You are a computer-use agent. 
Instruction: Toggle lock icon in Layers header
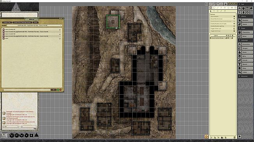point(233,35)
